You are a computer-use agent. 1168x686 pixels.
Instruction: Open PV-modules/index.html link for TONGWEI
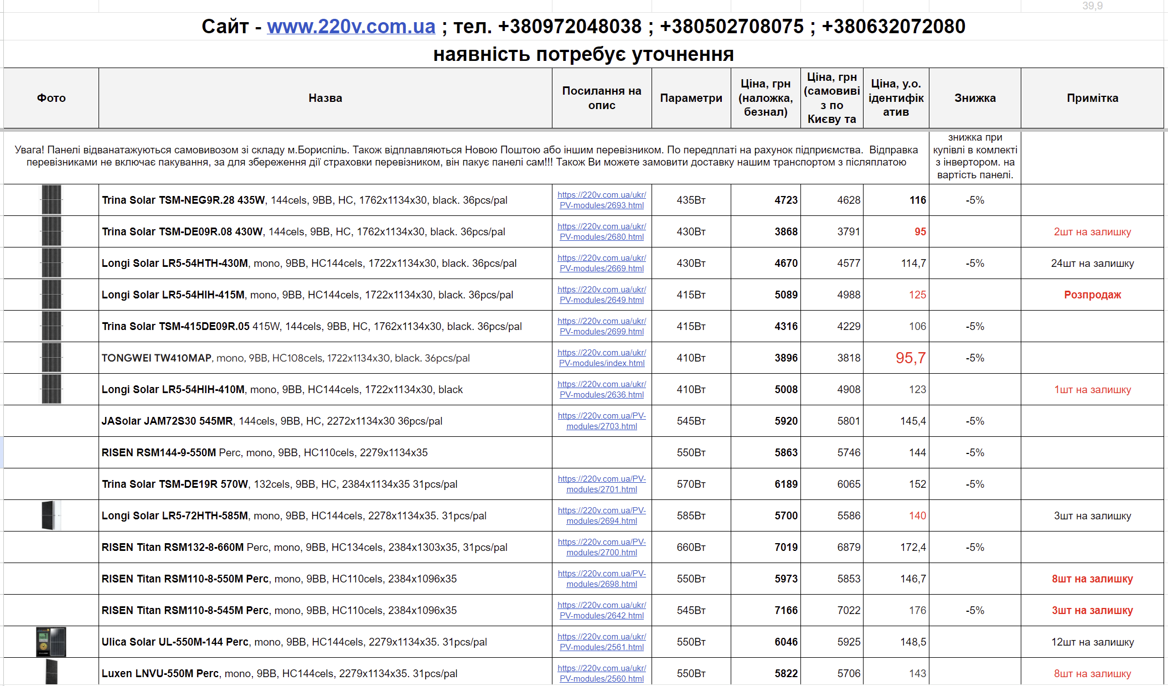(x=602, y=358)
